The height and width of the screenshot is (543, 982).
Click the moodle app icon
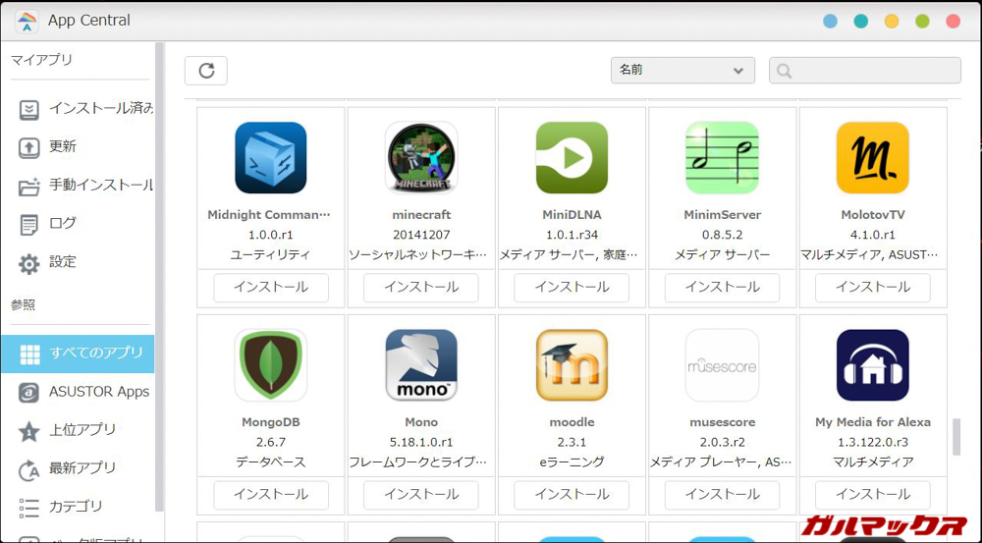click(572, 365)
